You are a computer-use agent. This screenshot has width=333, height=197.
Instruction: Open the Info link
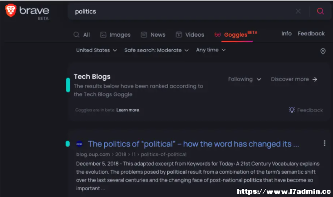click(x=287, y=33)
